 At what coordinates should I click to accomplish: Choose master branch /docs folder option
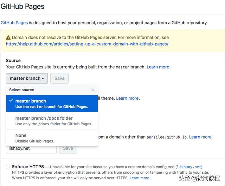52,121
